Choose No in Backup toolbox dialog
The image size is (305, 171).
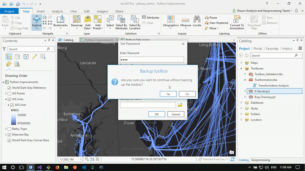[x=187, y=94]
